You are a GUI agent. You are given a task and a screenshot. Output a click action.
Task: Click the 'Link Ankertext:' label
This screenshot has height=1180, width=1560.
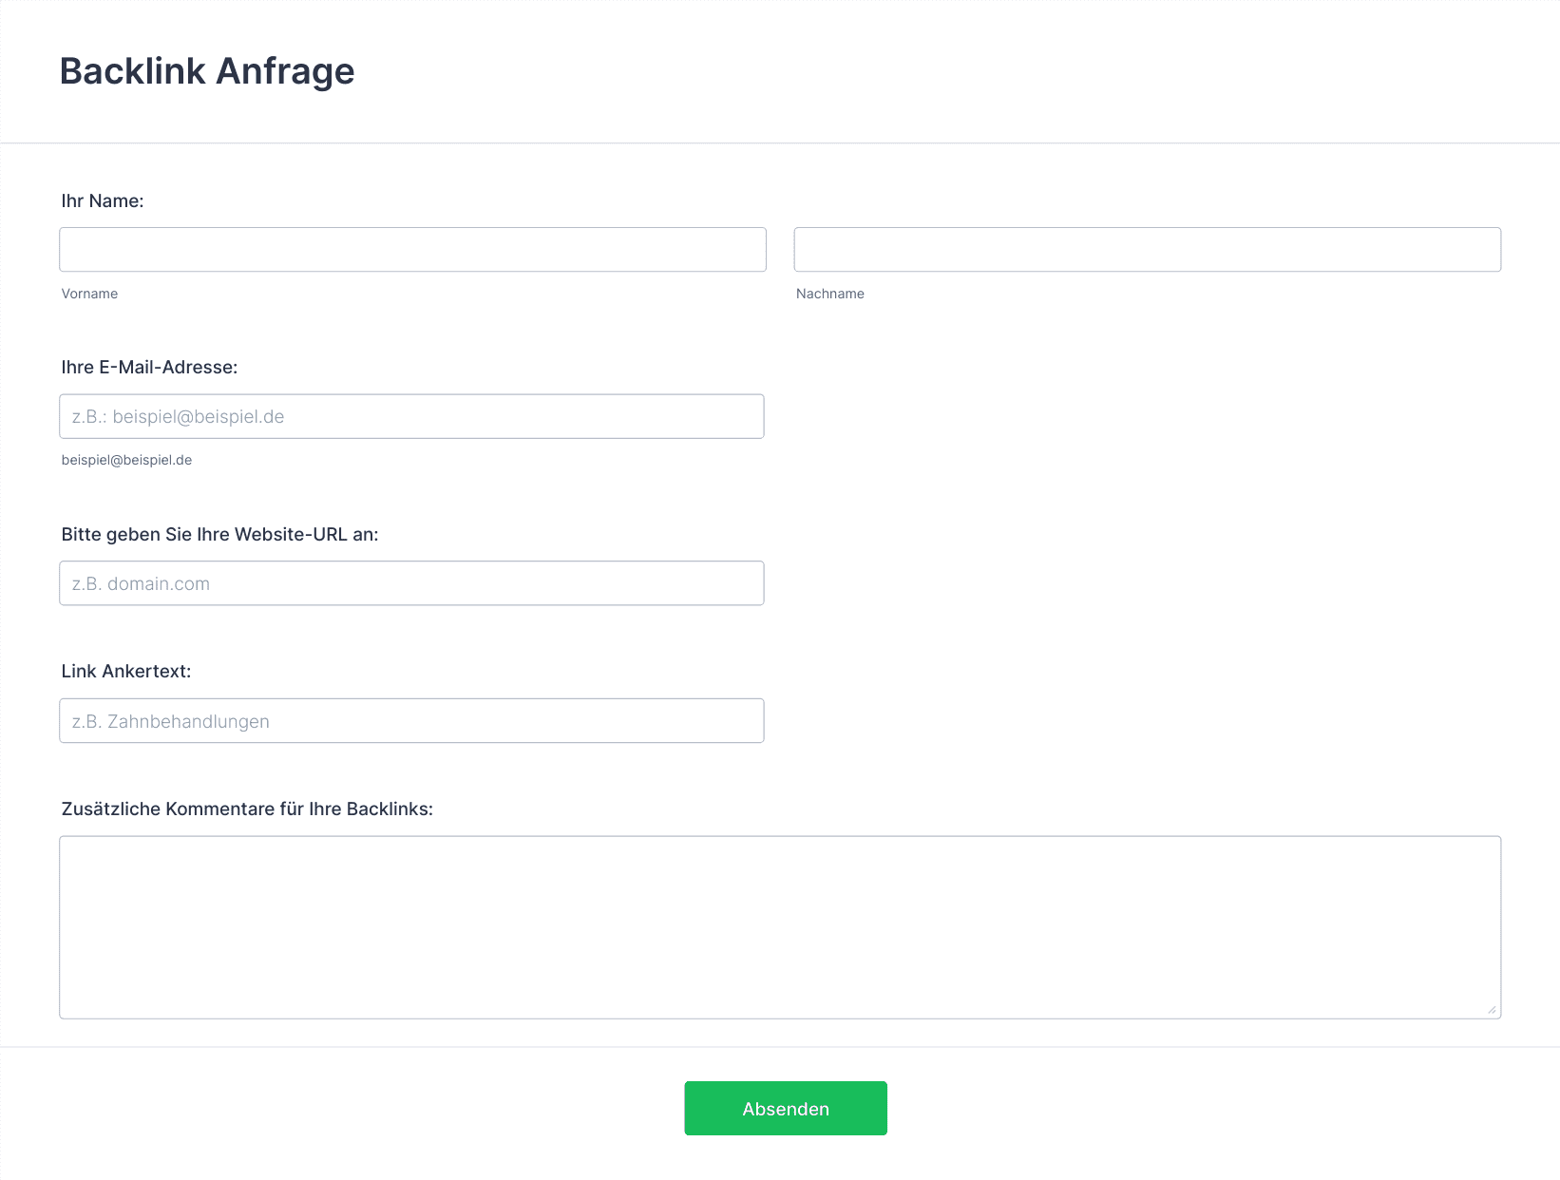126,672
